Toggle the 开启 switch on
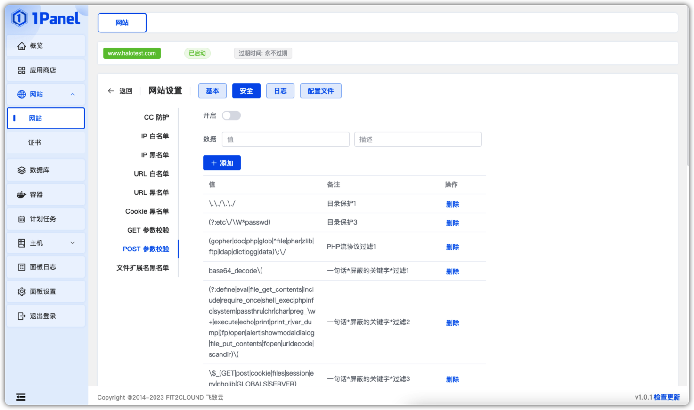The image size is (694, 410). [x=231, y=115]
